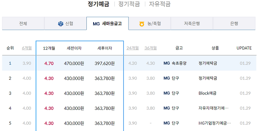Switch to the 정기적금 category
This screenshot has width=257, height=131.
[x=129, y=4]
